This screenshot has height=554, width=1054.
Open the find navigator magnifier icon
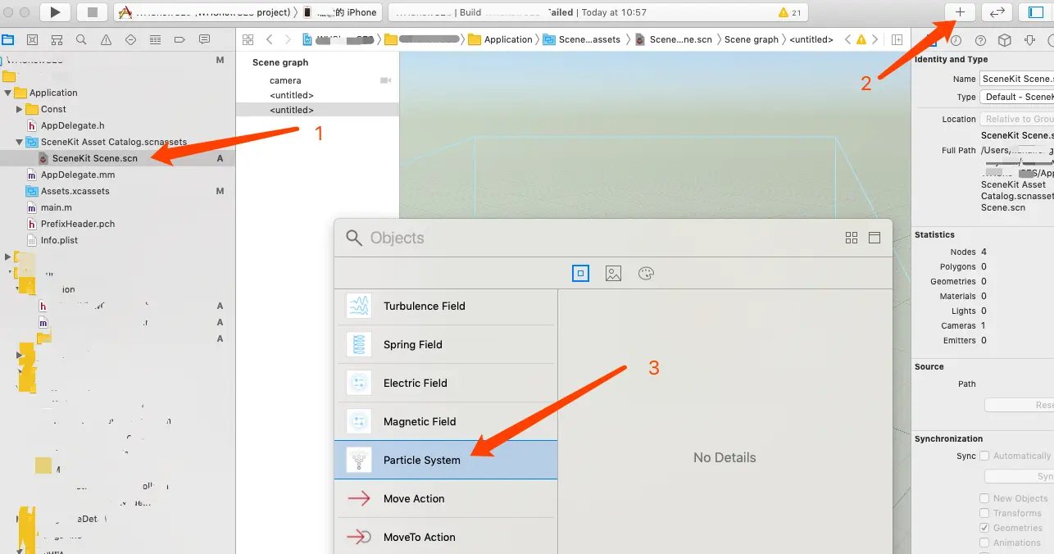[81, 39]
